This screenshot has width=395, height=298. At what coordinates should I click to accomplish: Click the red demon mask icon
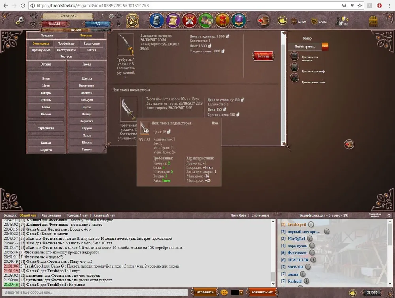pos(222,19)
